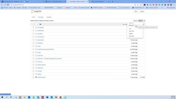Click the Upload button
Image resolution: width=176 pixels, height=99 pixels.
pos(135,21)
